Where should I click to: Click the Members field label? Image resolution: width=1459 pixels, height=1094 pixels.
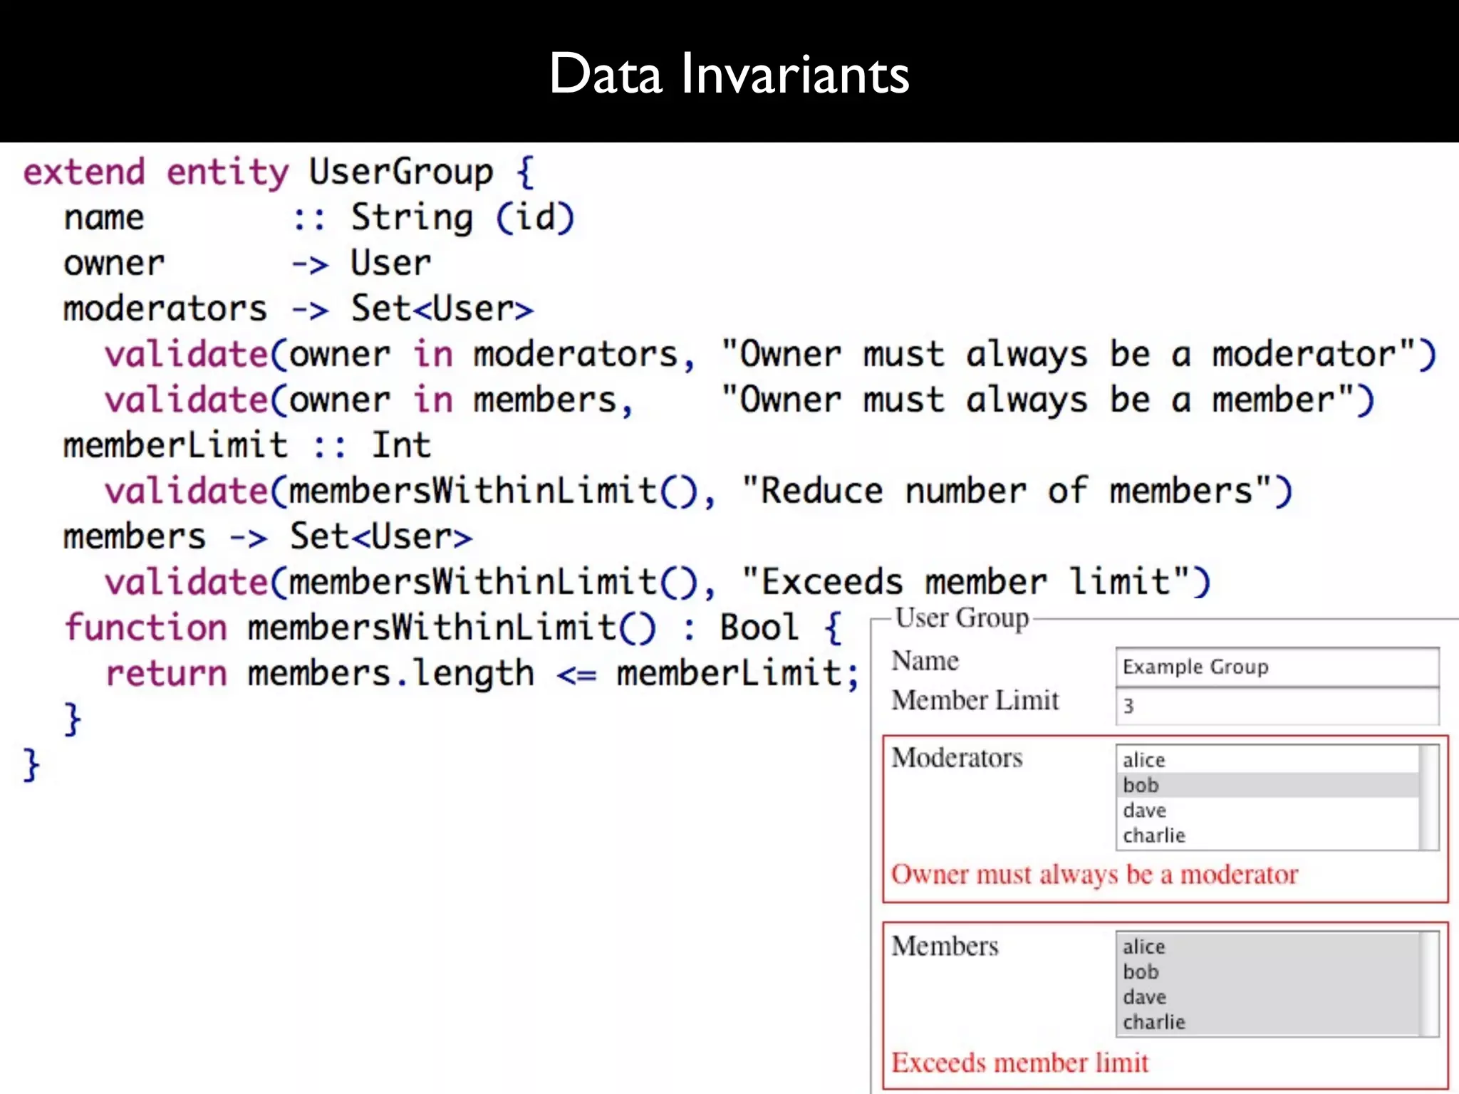click(x=945, y=946)
